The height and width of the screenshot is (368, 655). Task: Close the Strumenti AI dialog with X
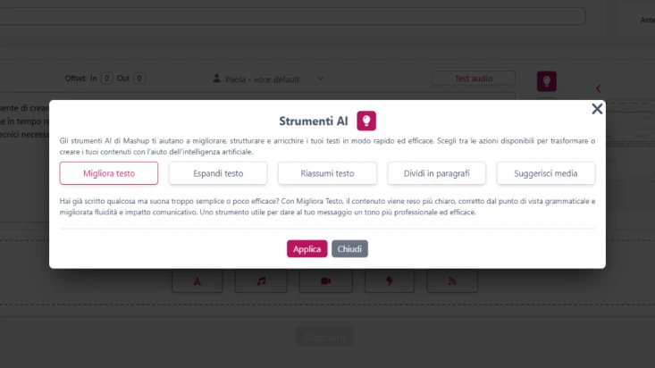pos(597,109)
